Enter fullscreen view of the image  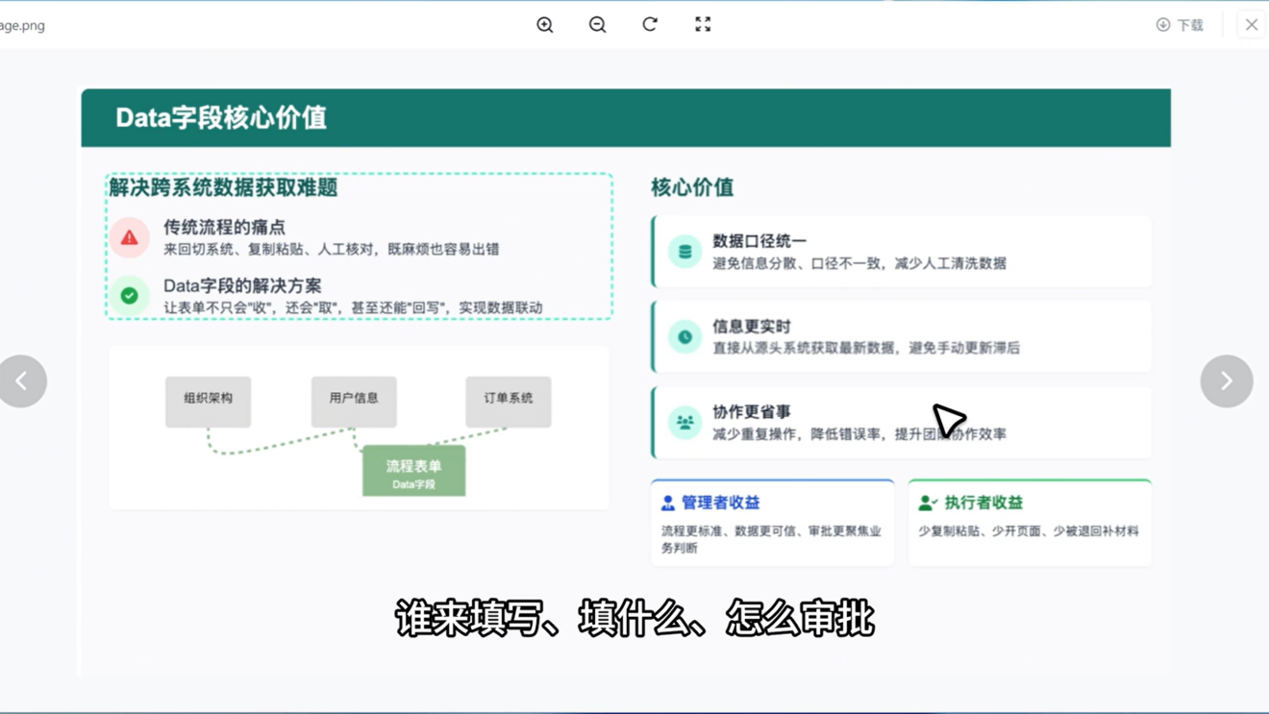tap(703, 25)
